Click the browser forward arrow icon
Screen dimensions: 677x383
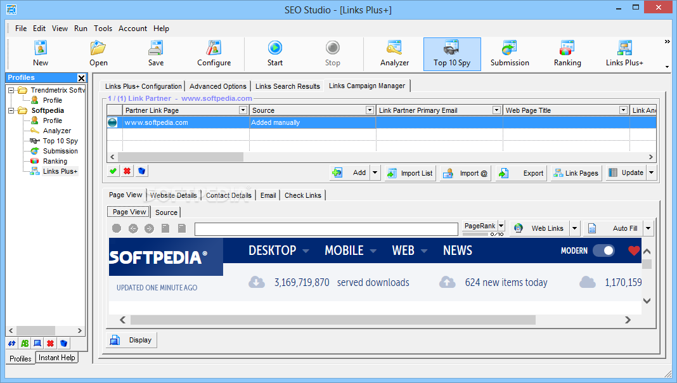click(150, 228)
